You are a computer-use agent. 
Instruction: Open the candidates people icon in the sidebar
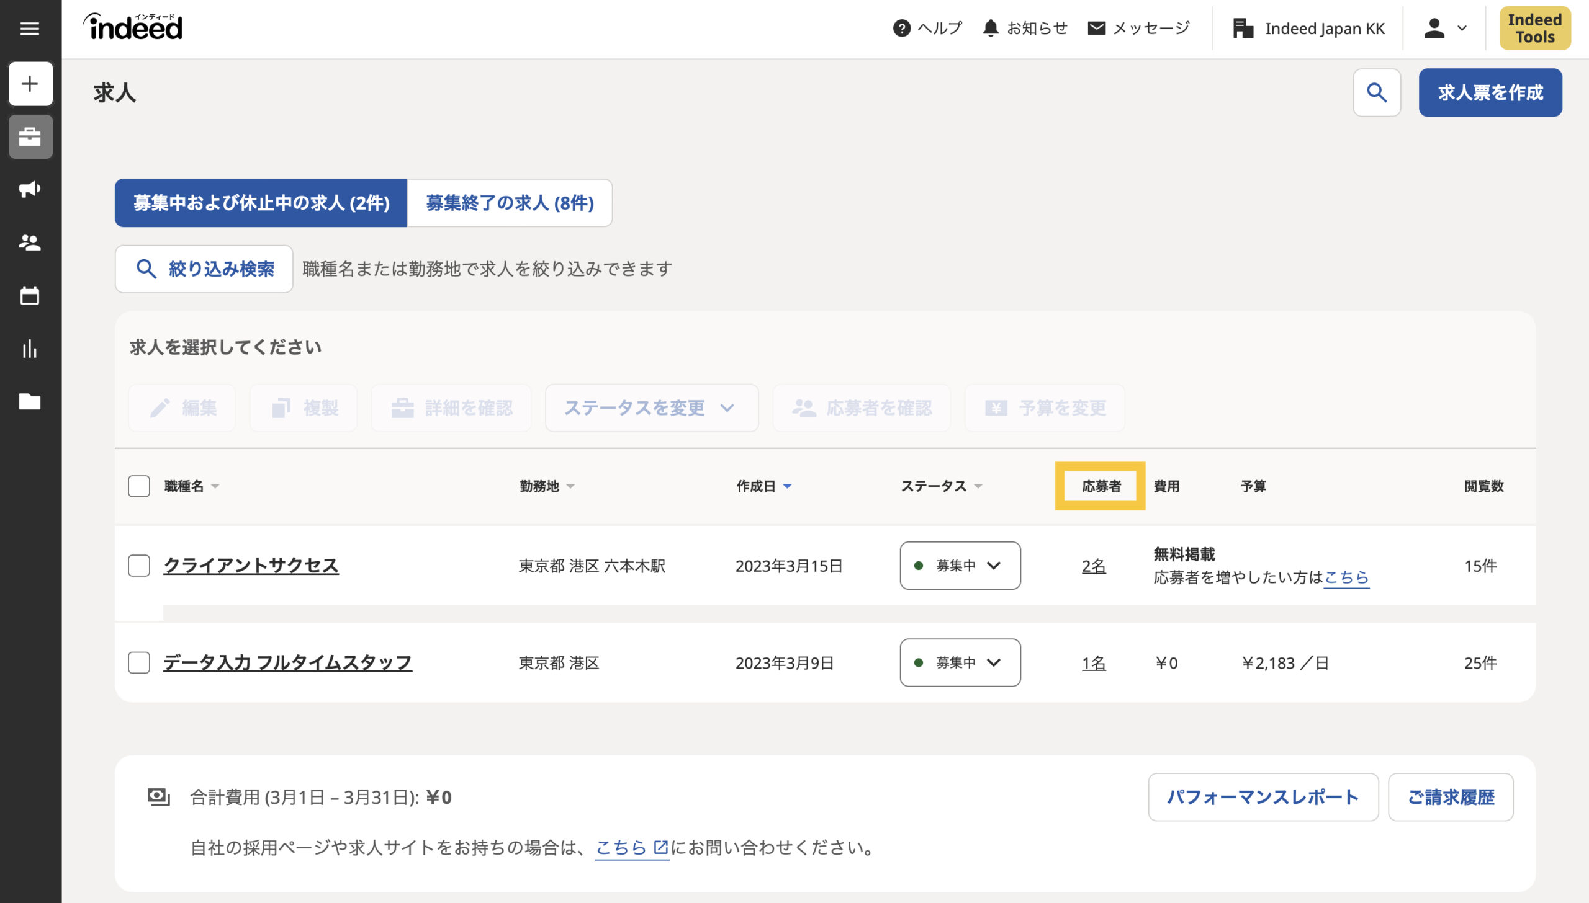pos(30,242)
